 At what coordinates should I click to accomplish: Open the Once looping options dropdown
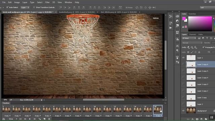[x=13, y=119]
